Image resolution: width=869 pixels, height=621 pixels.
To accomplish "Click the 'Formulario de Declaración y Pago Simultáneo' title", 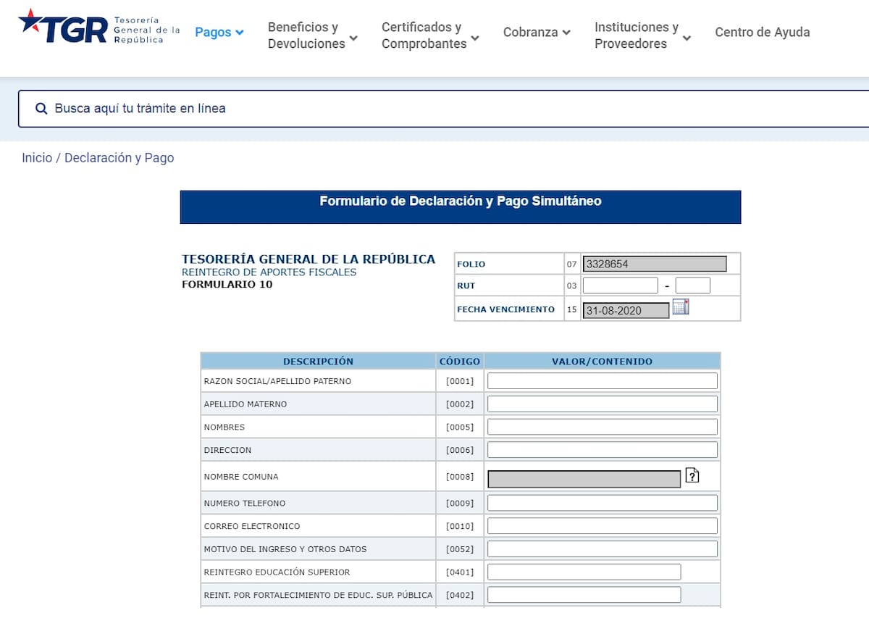I will (461, 201).
